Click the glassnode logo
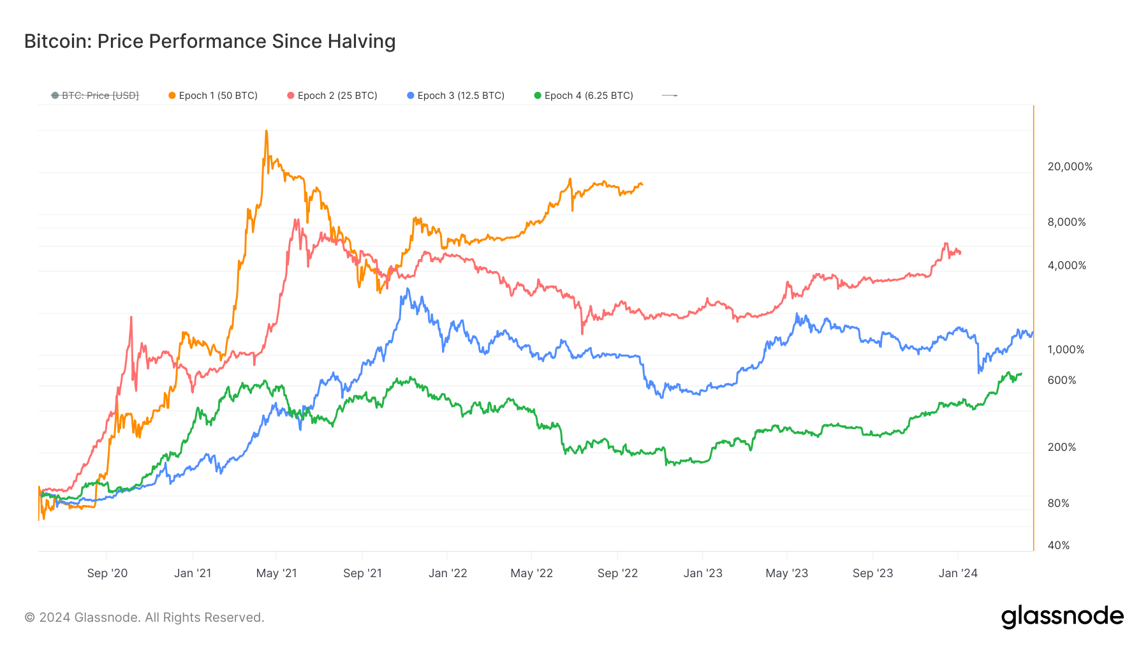Screen dimensions: 1148x646 point(1062,617)
